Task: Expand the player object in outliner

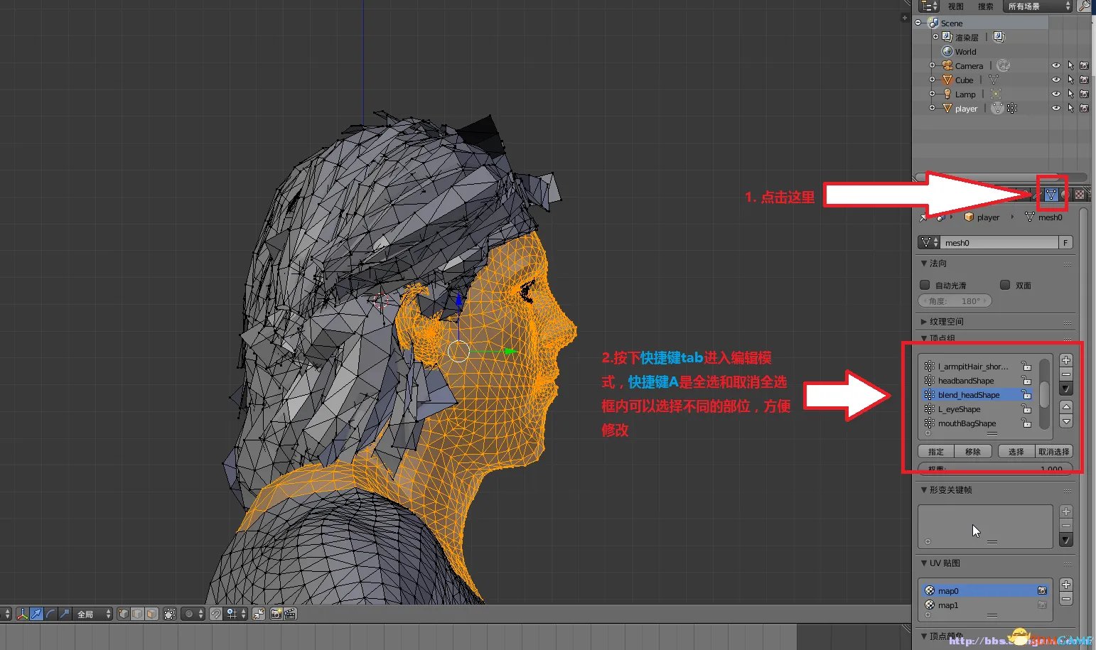Action: point(932,108)
